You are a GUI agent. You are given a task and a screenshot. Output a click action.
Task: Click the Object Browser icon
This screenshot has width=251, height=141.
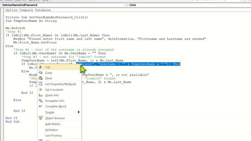click(x=40, y=118)
